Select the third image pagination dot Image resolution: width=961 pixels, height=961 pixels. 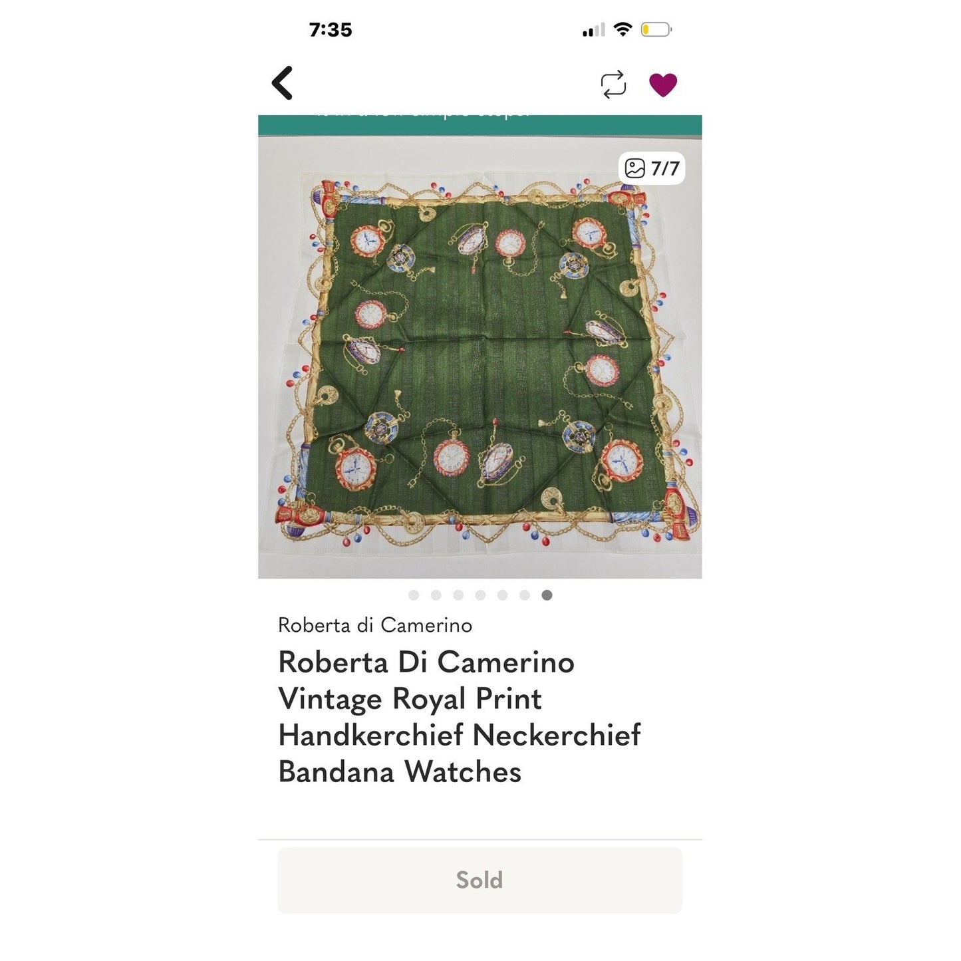click(458, 595)
